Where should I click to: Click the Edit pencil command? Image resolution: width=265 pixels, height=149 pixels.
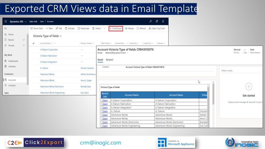[x=59, y=28]
